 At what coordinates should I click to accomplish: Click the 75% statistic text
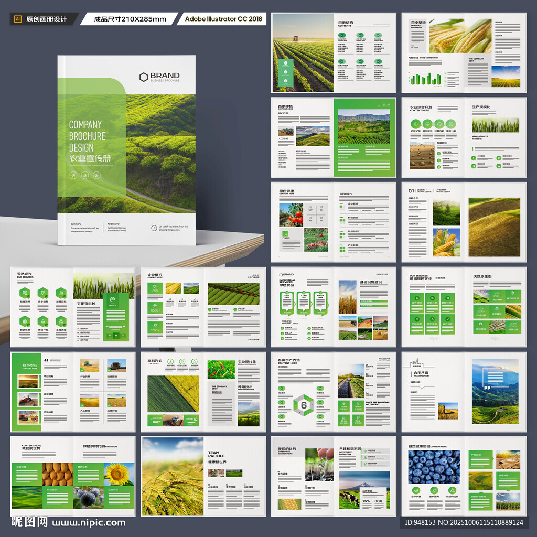click(x=366, y=501)
